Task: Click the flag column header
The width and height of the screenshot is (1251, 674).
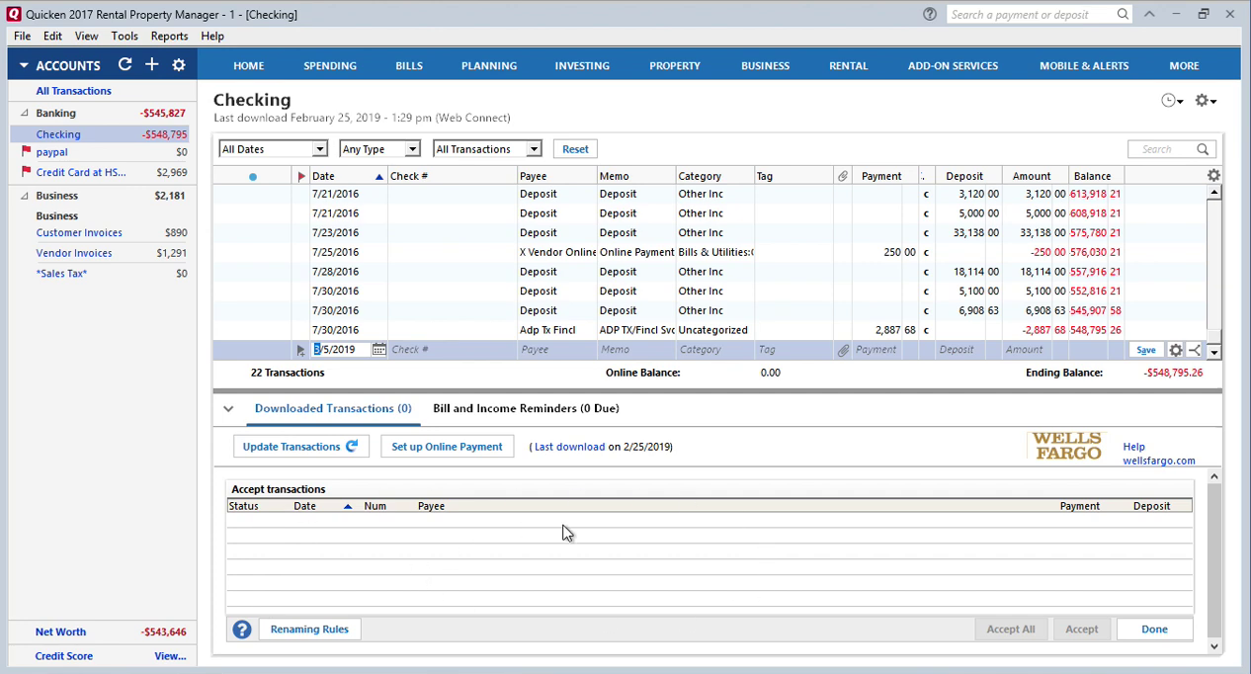Action: [x=301, y=176]
